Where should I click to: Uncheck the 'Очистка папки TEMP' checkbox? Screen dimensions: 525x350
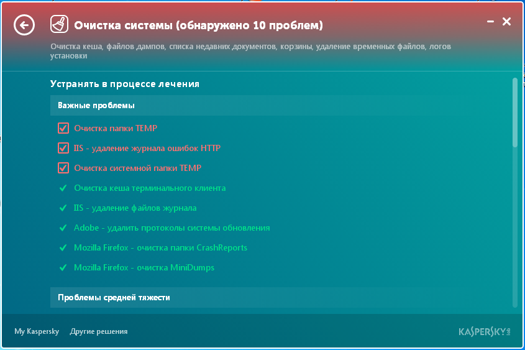63,128
